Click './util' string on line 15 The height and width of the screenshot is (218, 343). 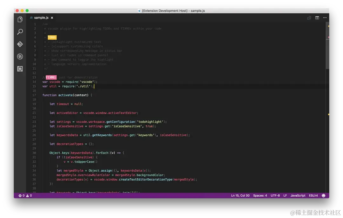(83, 86)
